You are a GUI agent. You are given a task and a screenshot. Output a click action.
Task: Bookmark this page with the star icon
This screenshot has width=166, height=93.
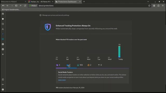pyautogui.click(x=149, y=6)
